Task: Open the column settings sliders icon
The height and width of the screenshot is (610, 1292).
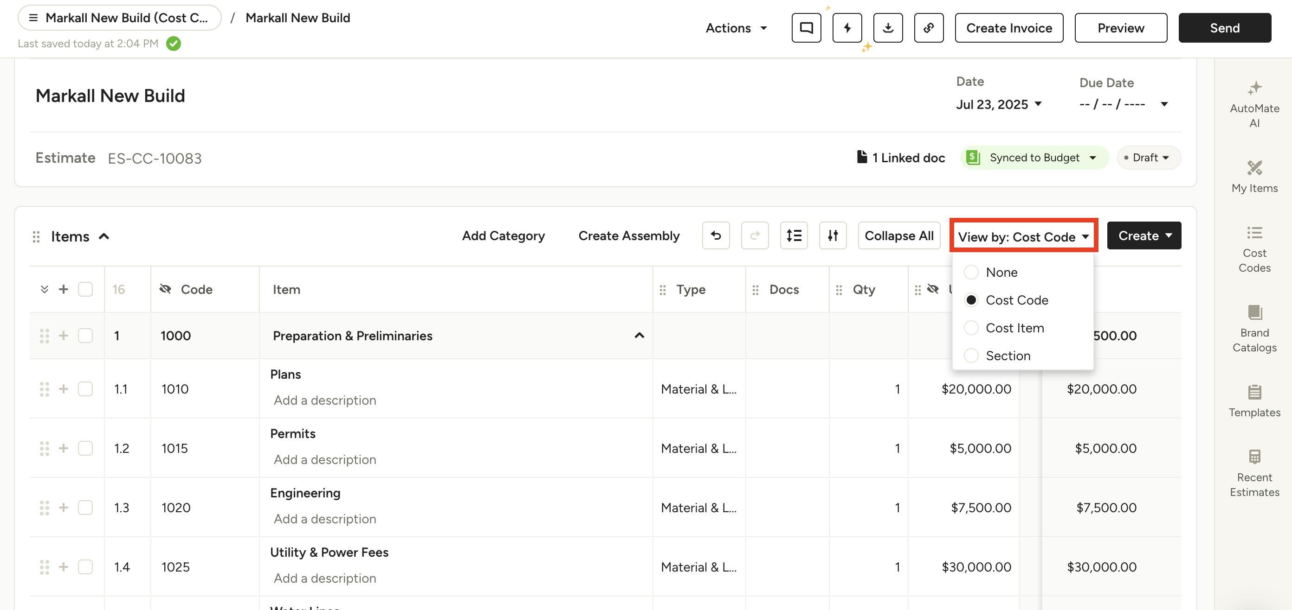Action: (x=833, y=235)
